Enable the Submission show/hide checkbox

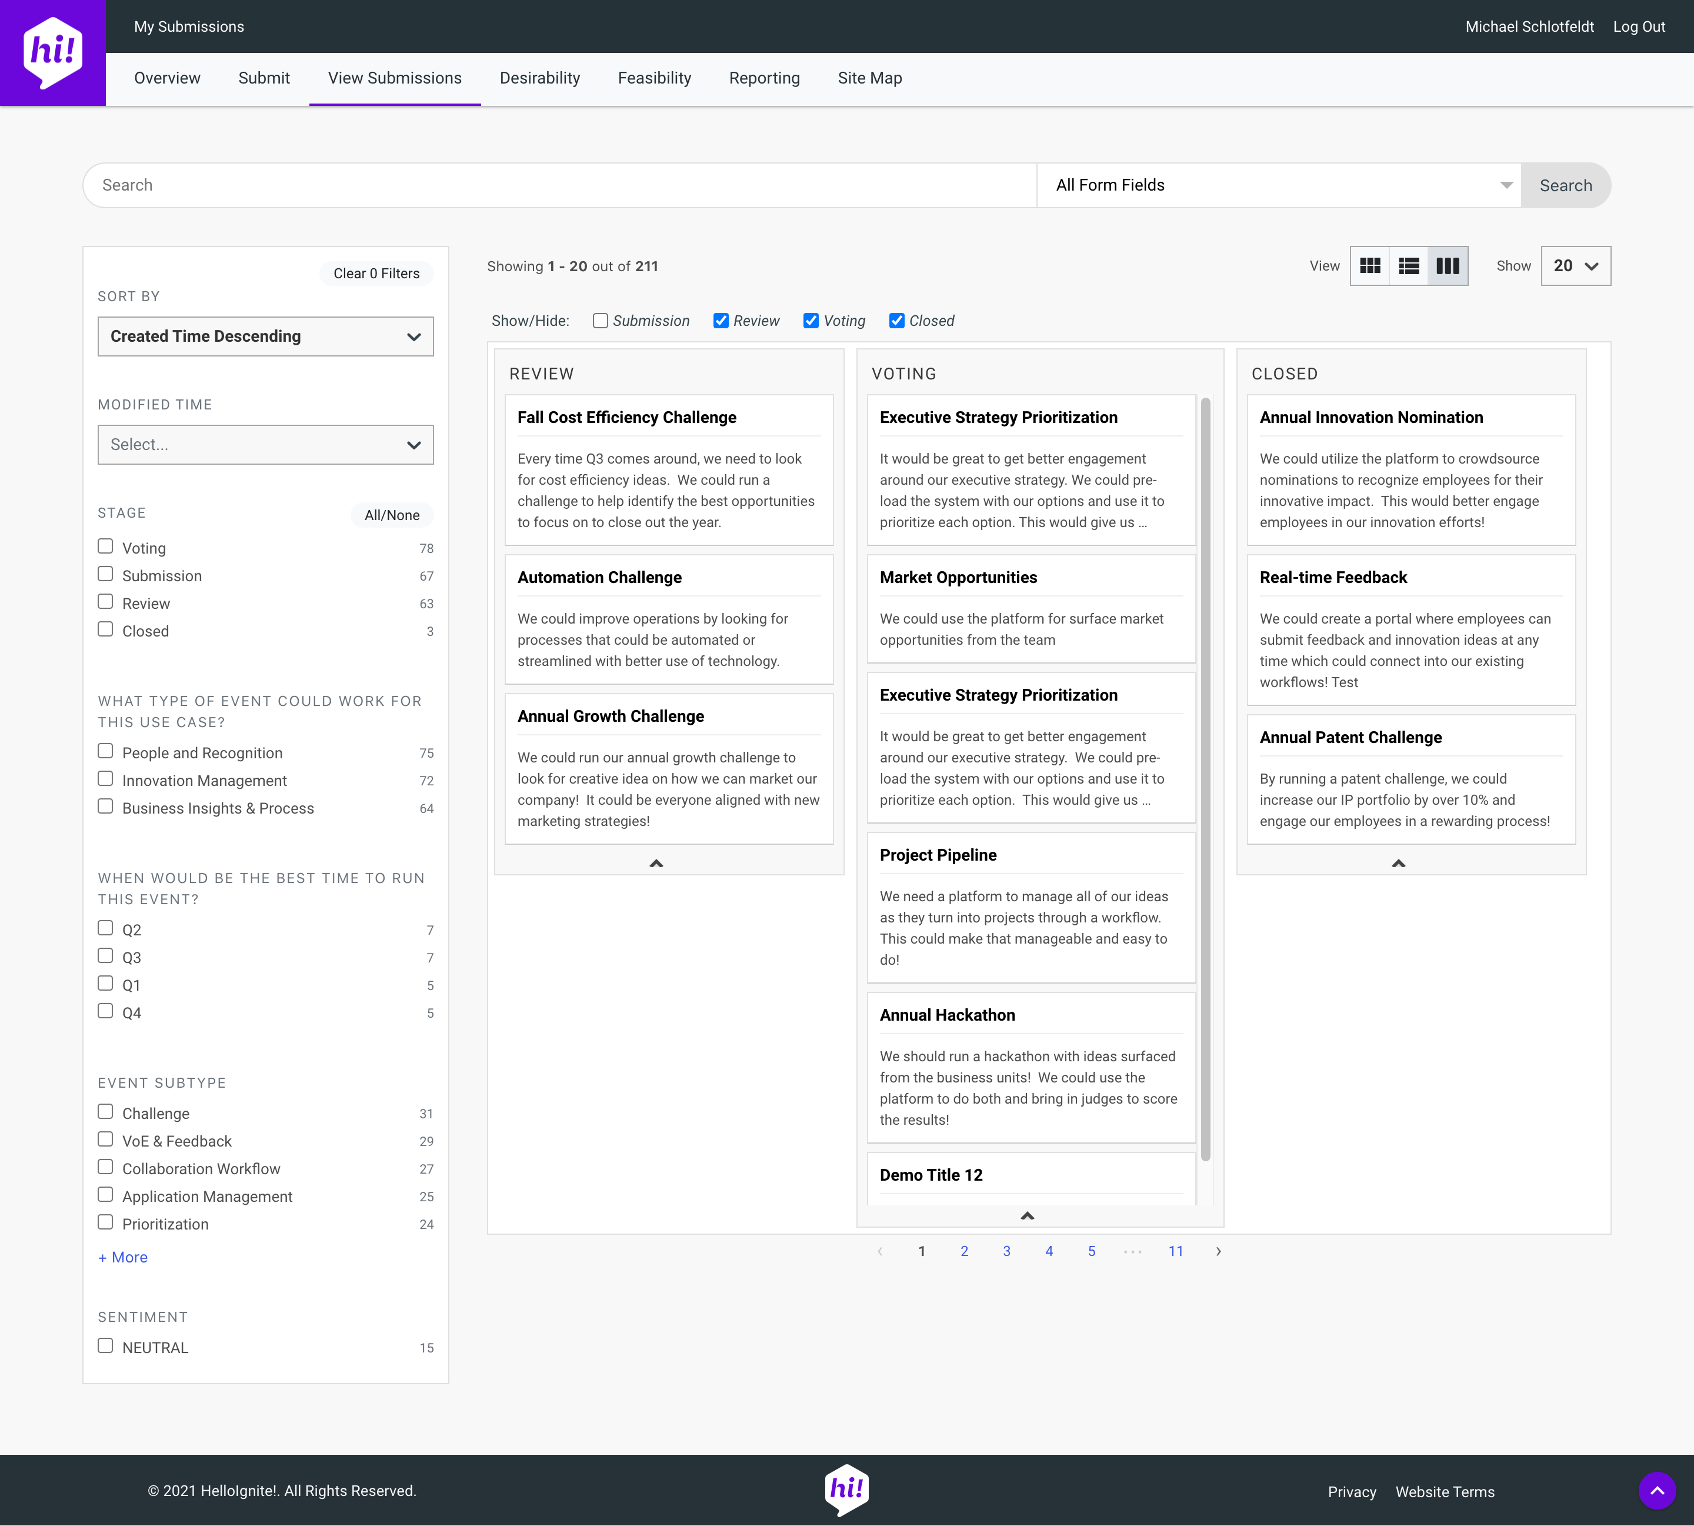click(600, 320)
